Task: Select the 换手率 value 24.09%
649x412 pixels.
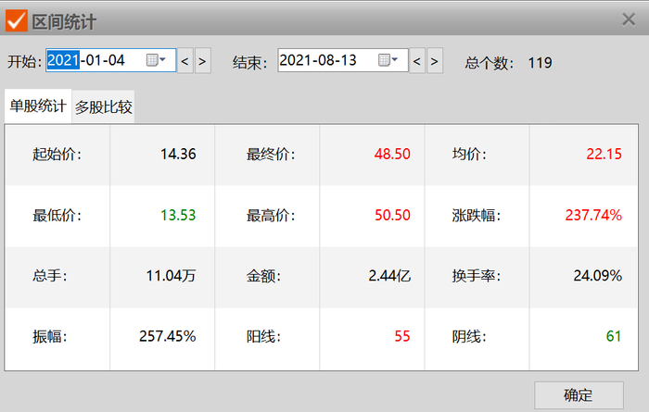Action: click(x=598, y=276)
